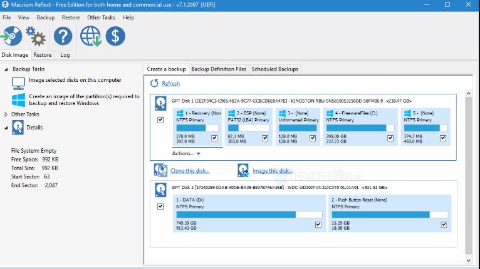Click the Windows flag on Recovery partition
The width and height of the screenshot is (480, 269).
pyautogui.click(x=180, y=113)
